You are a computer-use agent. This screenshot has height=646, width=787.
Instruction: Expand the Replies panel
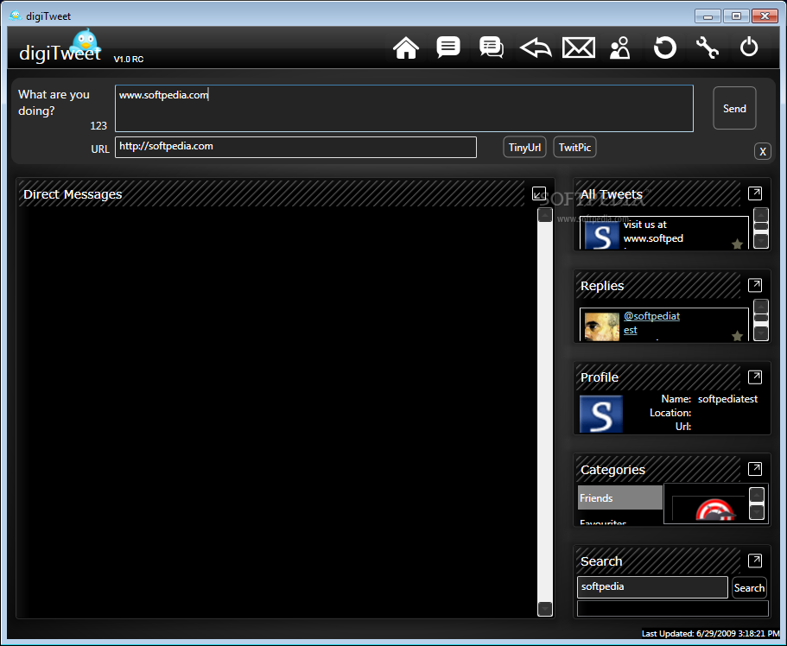tap(755, 285)
